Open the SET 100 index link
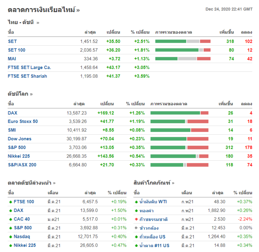This screenshot has height=252, width=259. coord(17,50)
